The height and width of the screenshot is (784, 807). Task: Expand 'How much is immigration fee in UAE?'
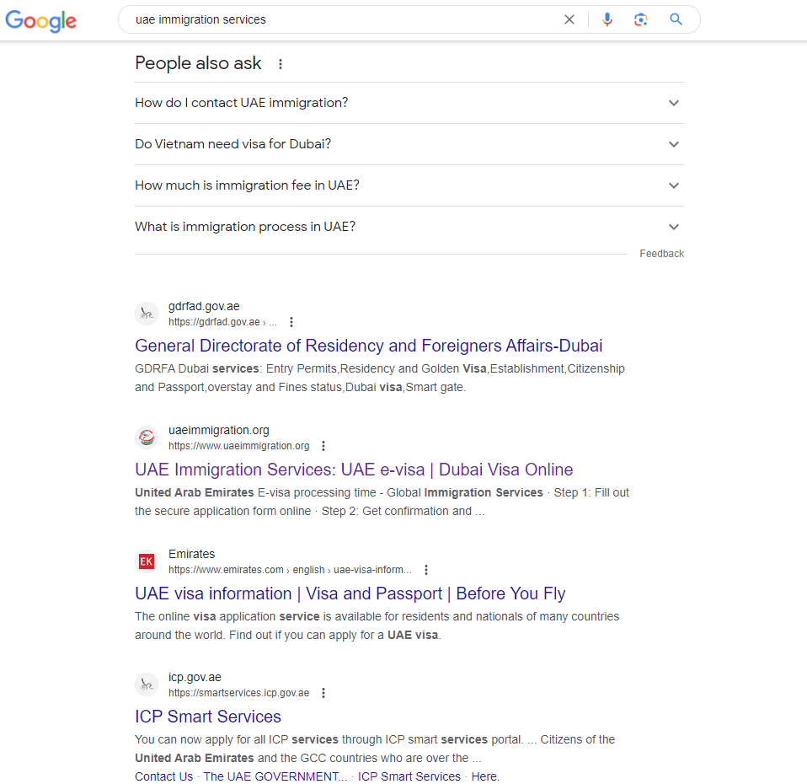(x=673, y=185)
